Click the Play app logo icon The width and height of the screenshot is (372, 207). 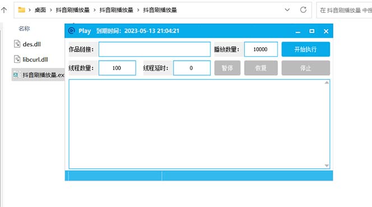[x=71, y=31]
